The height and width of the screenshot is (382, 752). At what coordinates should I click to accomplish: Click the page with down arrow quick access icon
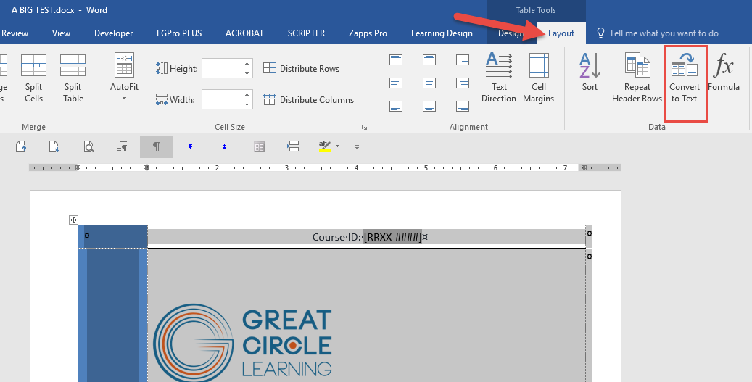pos(54,146)
